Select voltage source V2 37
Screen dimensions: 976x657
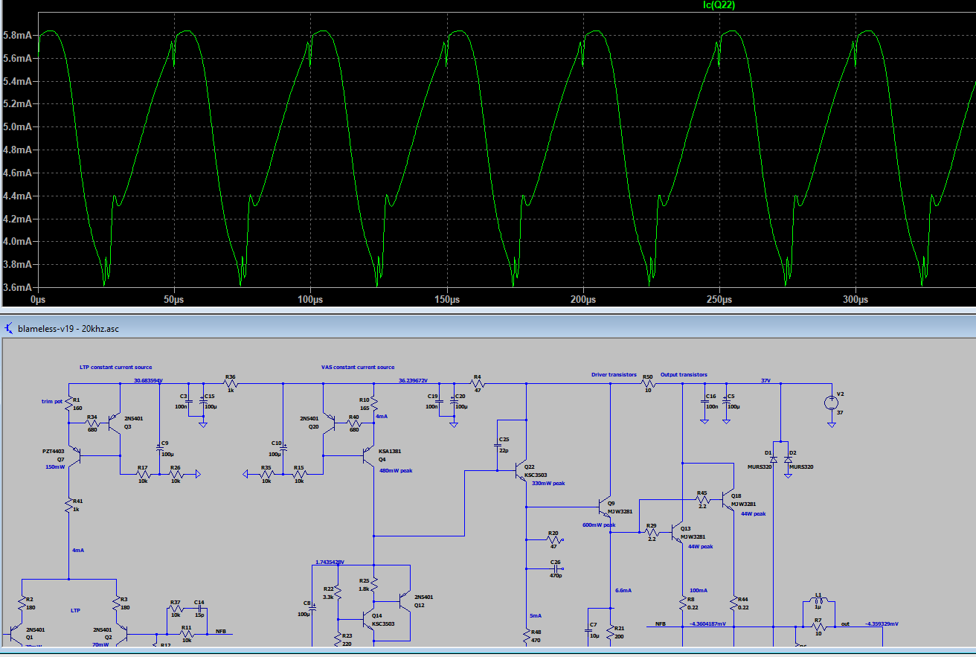[832, 403]
